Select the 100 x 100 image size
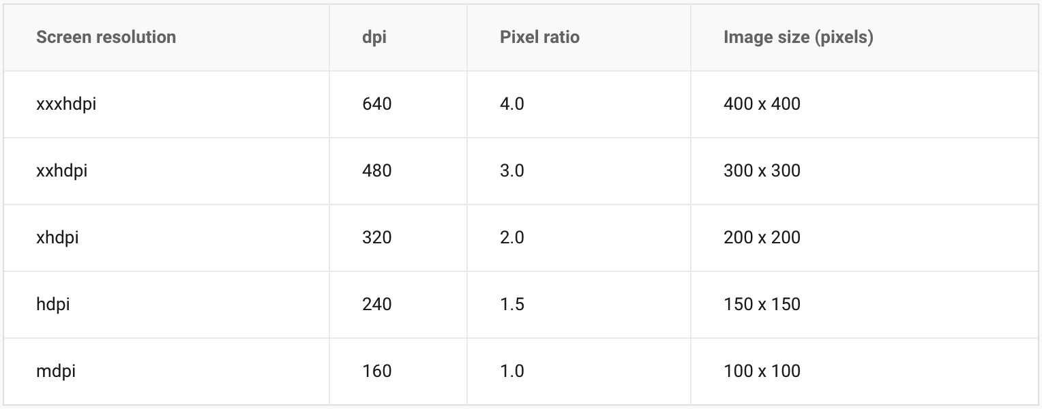Screen dimensions: 1042x409 [762, 371]
